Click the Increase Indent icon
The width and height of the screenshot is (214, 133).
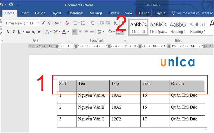click(108, 23)
